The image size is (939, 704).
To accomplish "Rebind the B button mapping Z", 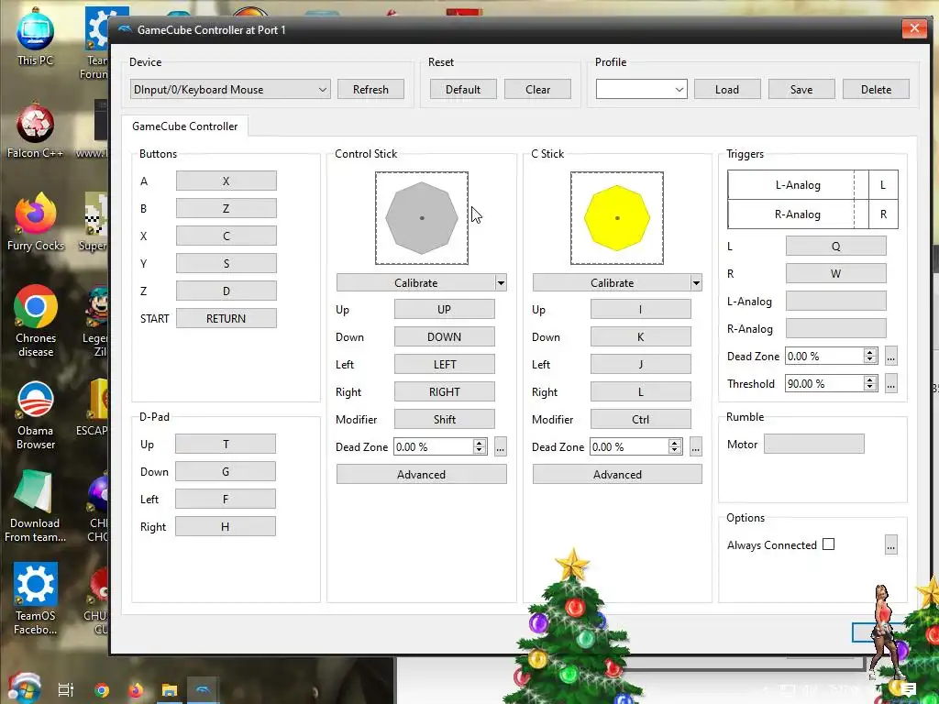I will 226,208.
